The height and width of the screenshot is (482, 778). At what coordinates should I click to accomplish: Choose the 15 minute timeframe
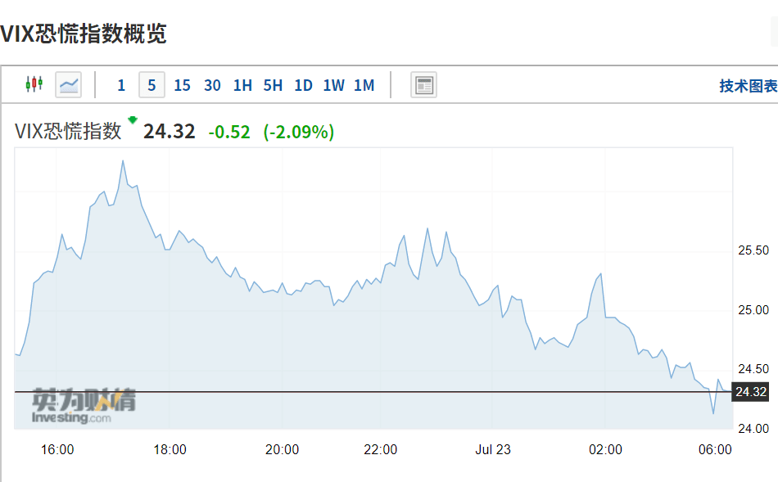(182, 85)
